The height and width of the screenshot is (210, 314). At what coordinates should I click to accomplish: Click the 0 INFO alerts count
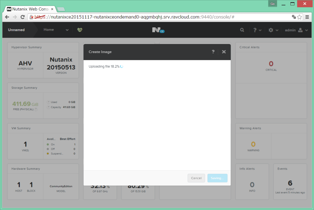tap(252, 185)
